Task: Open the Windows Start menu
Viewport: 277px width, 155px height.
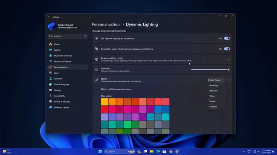Action: point(100,152)
